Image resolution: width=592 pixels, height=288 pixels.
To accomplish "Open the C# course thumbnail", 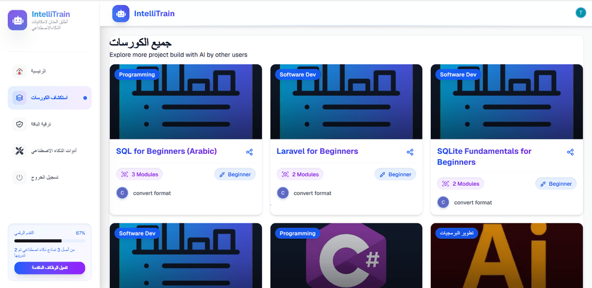I will pyautogui.click(x=346, y=256).
